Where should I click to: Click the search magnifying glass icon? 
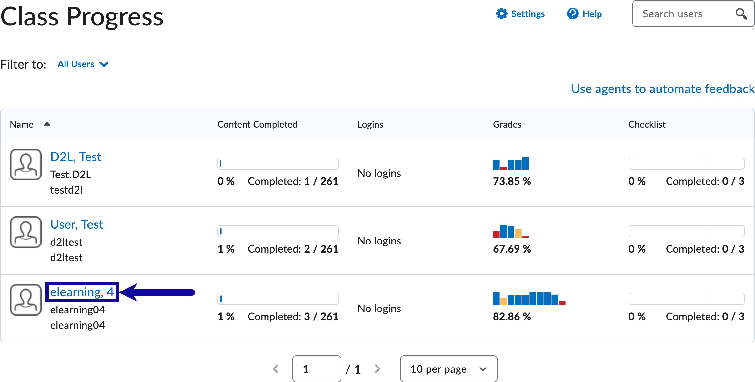[741, 14]
